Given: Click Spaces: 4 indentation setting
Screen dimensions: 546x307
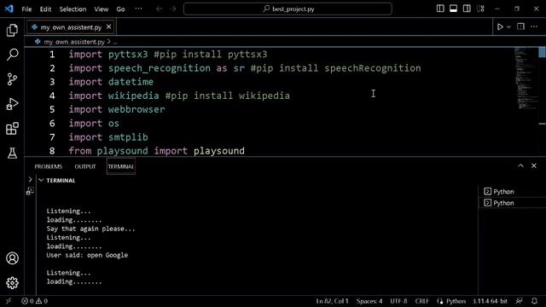Looking at the screenshot, I should point(369,301).
